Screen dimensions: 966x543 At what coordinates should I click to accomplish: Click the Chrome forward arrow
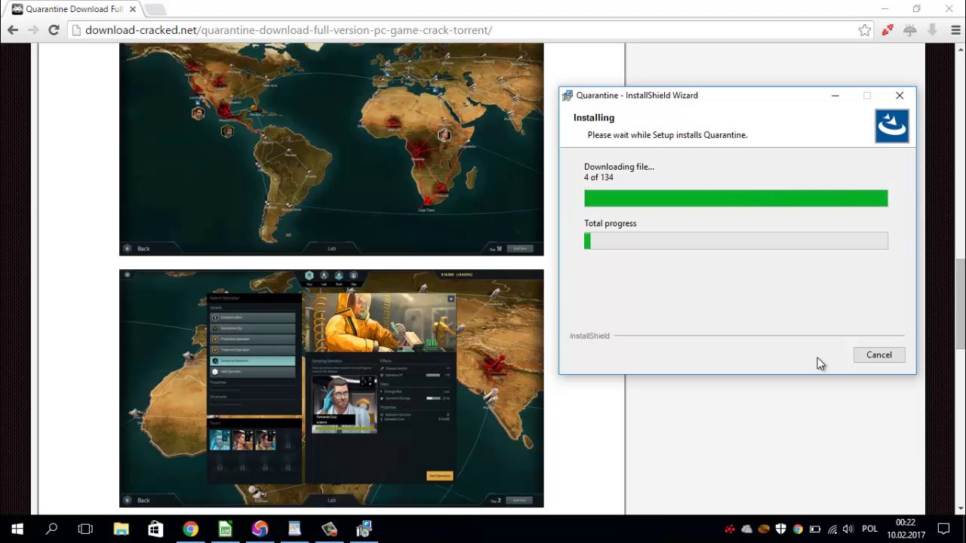33,30
